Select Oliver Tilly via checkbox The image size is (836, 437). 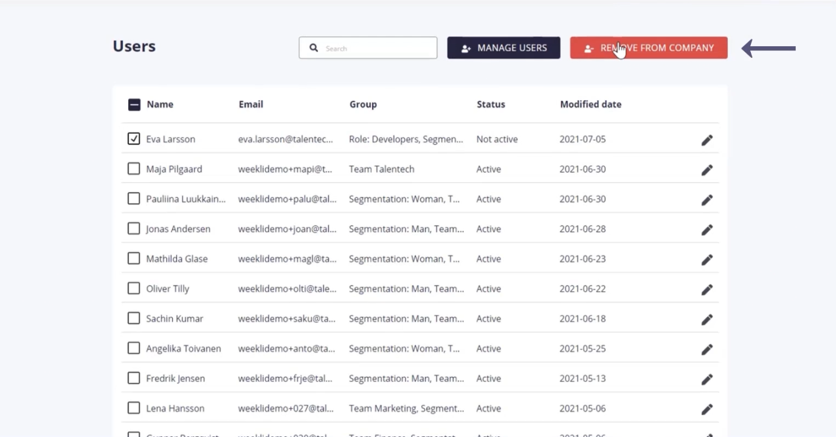click(x=134, y=288)
